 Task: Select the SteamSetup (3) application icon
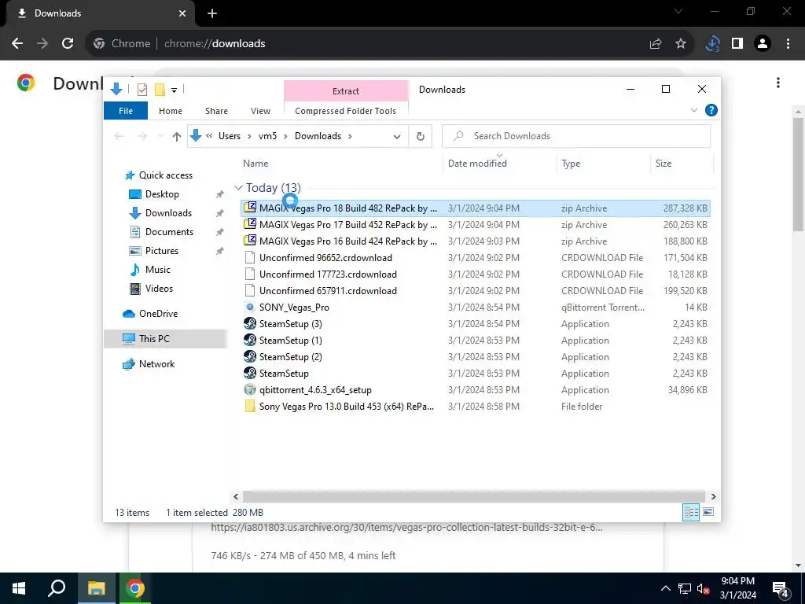pos(250,323)
